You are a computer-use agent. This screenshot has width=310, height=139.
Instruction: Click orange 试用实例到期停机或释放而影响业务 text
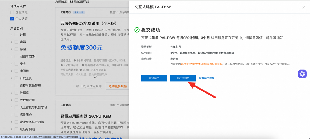pyautogui.click(x=202, y=64)
